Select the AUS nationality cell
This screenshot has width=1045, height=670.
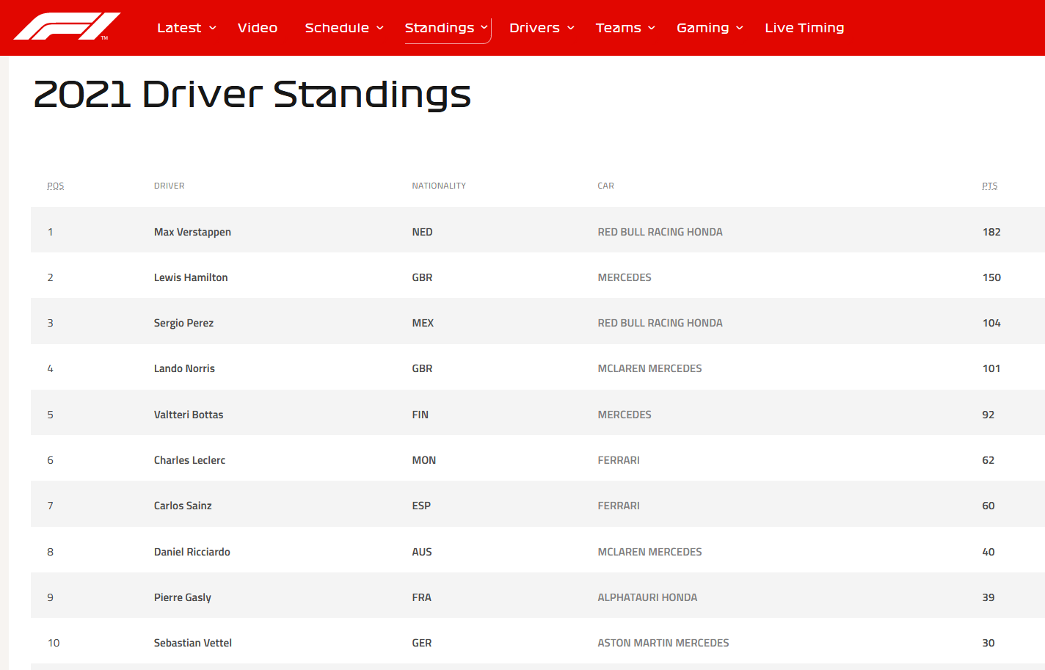tap(422, 552)
